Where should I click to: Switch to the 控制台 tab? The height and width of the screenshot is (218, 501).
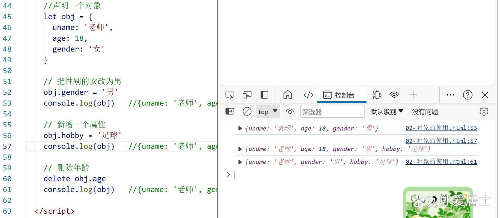tap(341, 95)
